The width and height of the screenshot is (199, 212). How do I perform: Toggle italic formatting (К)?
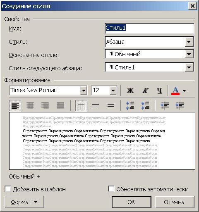[145, 91]
